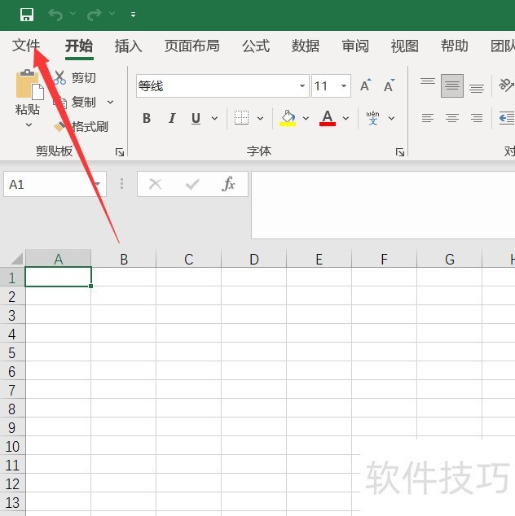The height and width of the screenshot is (516, 515).
Task: Toggle middle vertical alignment
Action: pos(452,86)
